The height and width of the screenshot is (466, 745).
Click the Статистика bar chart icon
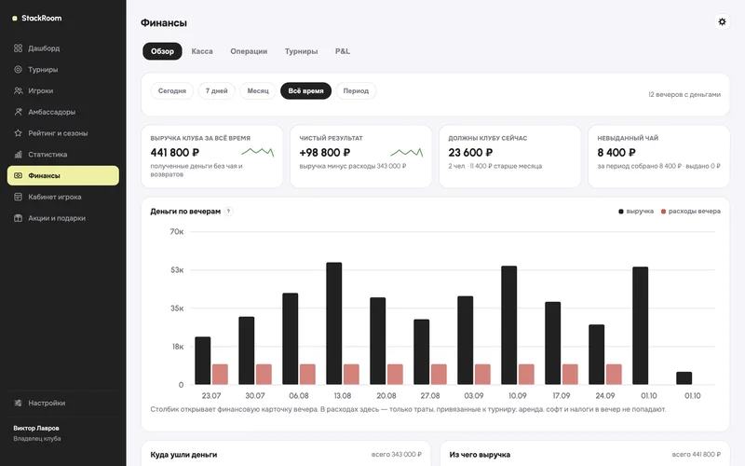pos(18,154)
